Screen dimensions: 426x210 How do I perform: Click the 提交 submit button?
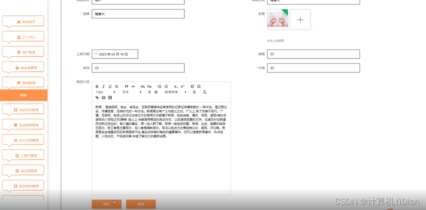(x=106, y=204)
